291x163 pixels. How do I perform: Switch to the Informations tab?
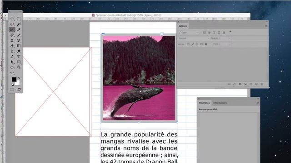(220, 103)
